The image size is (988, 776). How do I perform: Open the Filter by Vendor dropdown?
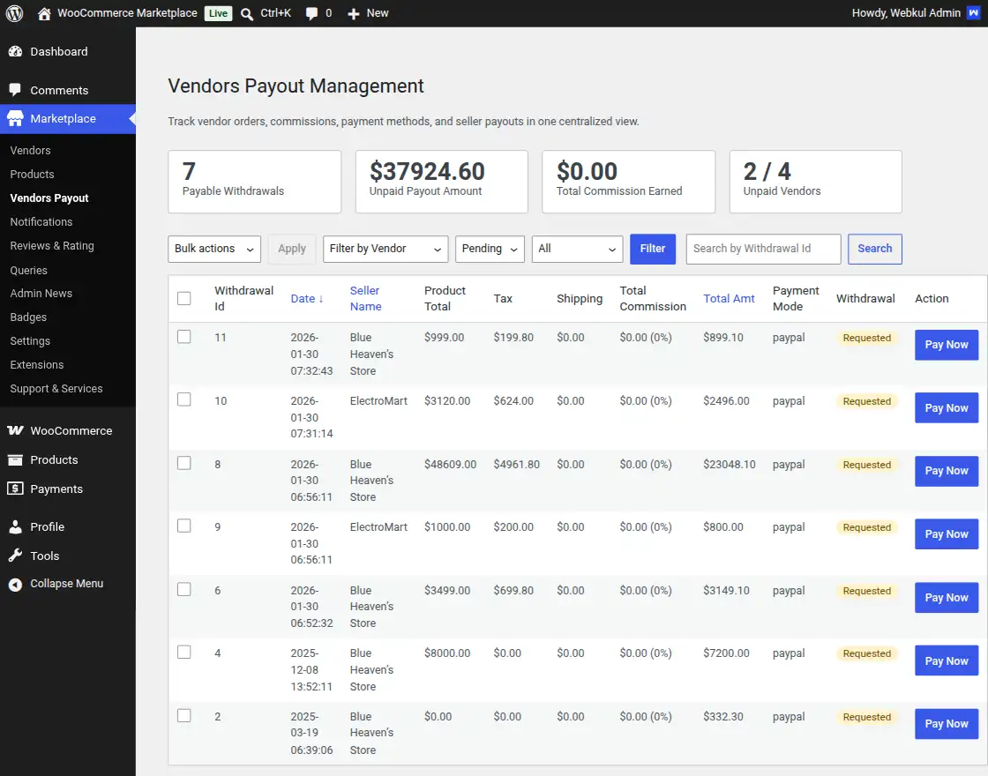click(385, 249)
